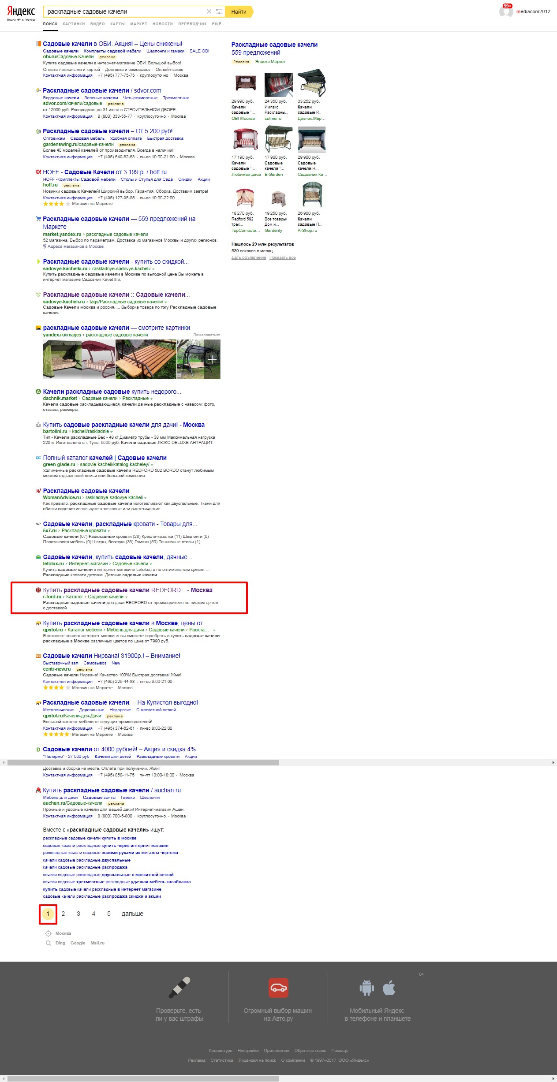Open the Переводчик tab

(192, 24)
